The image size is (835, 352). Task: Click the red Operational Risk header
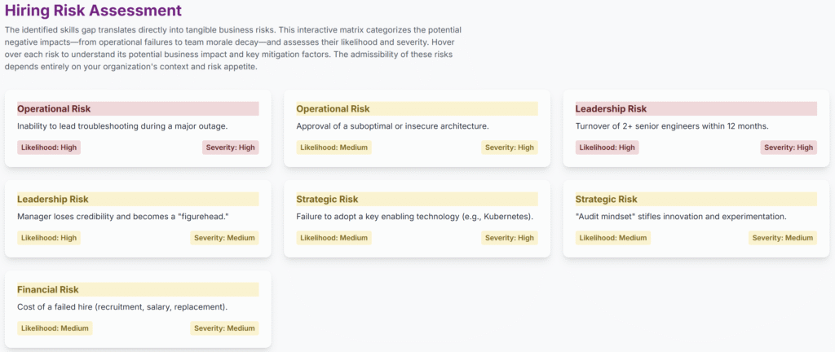pos(138,109)
